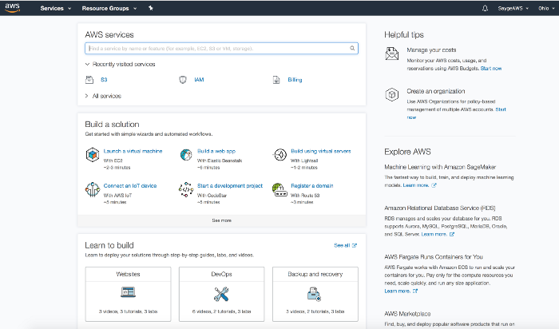This screenshot has width=559, height=329.
Task: Click the S3 service icon
Action: point(89,80)
